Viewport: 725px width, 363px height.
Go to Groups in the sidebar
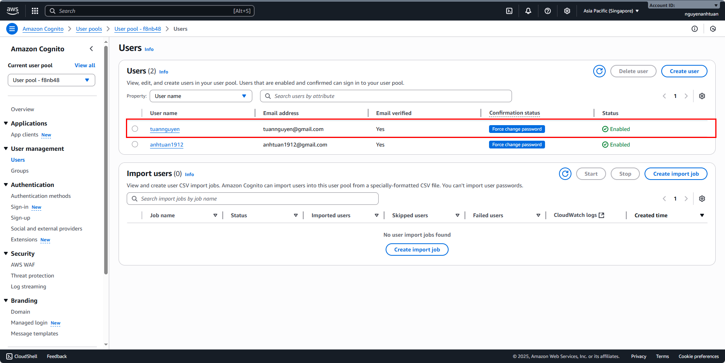click(x=20, y=171)
